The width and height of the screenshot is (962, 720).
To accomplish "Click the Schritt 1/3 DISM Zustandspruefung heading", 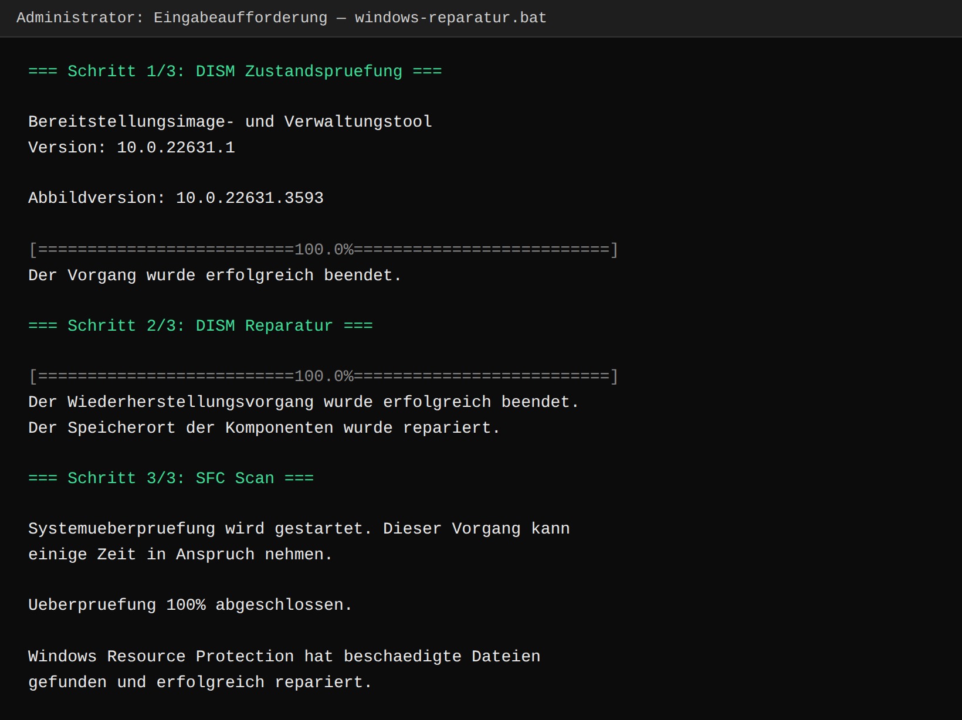I will click(x=235, y=71).
